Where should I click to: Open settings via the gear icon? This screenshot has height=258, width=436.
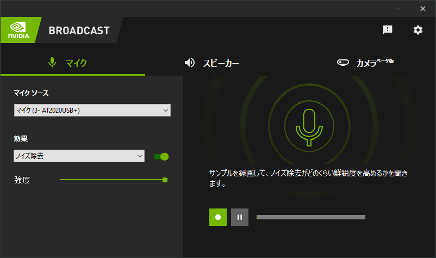[418, 30]
